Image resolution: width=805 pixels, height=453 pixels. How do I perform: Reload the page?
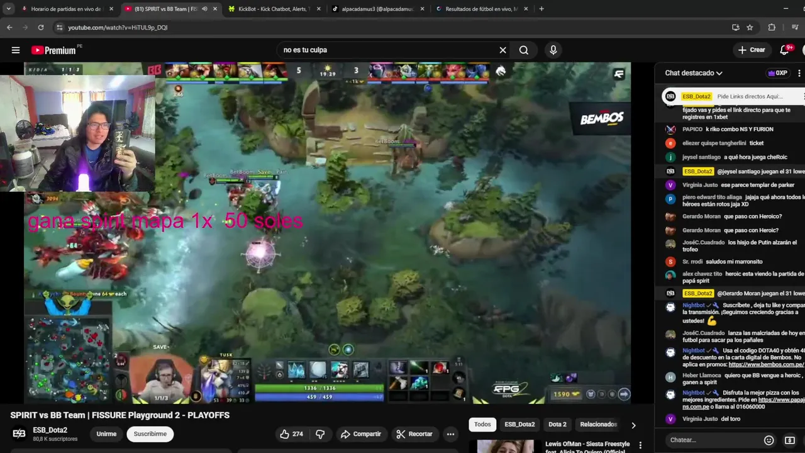(41, 28)
